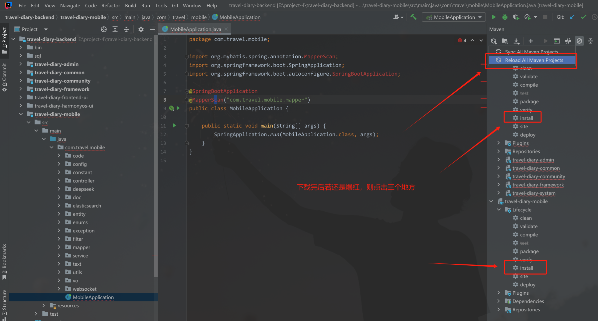This screenshot has height=321, width=598.
Task: Click locate opened file crosshair in Project panel
Action: coord(104,29)
